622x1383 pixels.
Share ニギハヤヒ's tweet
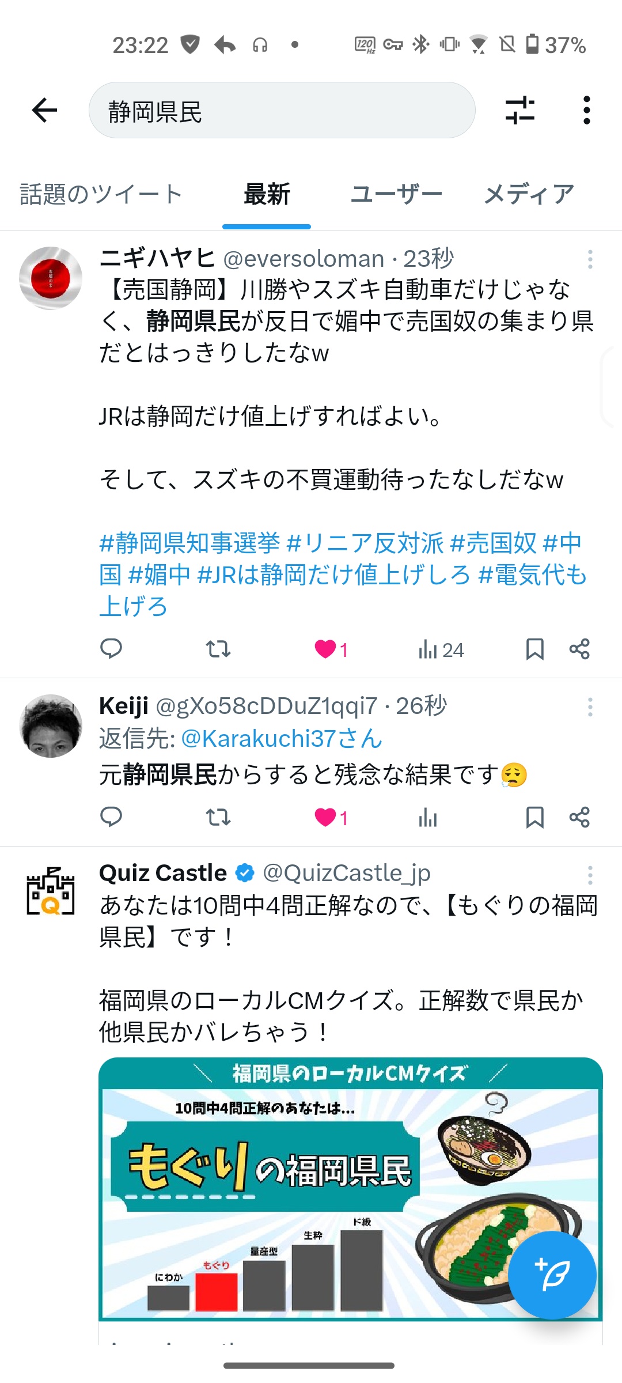click(579, 649)
